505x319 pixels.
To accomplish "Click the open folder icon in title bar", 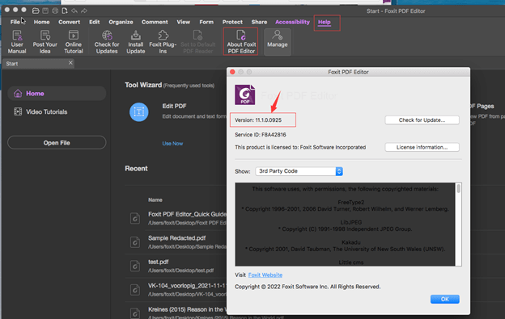I will pos(36,11).
